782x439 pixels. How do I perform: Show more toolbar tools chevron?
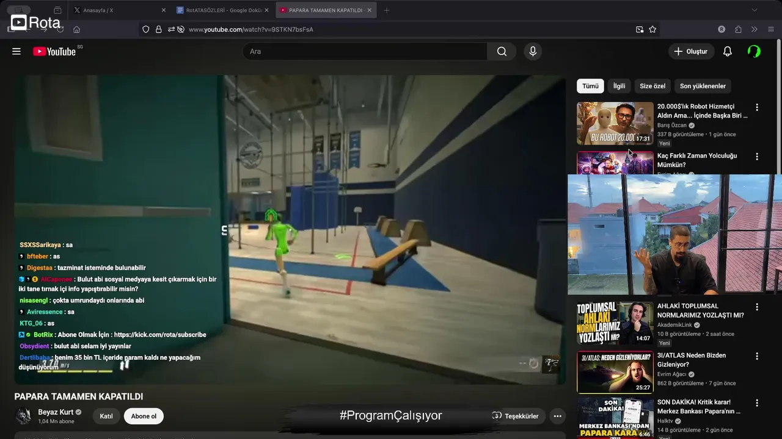click(754, 29)
